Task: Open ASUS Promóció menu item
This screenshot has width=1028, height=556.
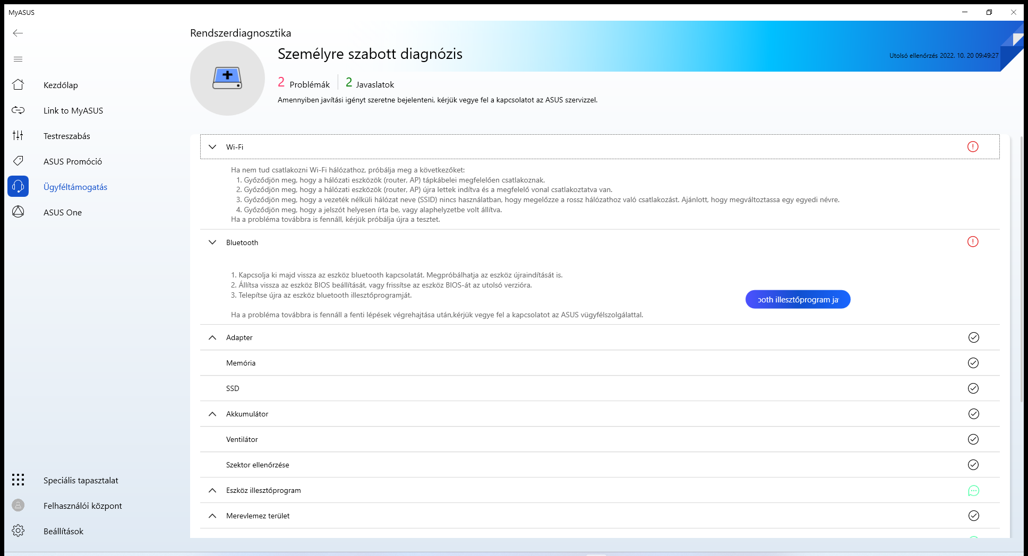Action: click(x=73, y=161)
